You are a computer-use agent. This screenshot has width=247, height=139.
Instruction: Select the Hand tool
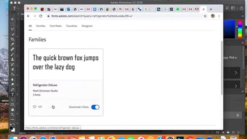point(12,110)
